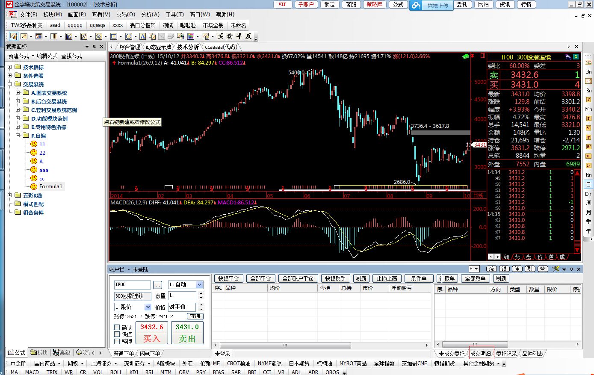
Task: Switch chart to 30-minute period icon
Action: (588, 156)
